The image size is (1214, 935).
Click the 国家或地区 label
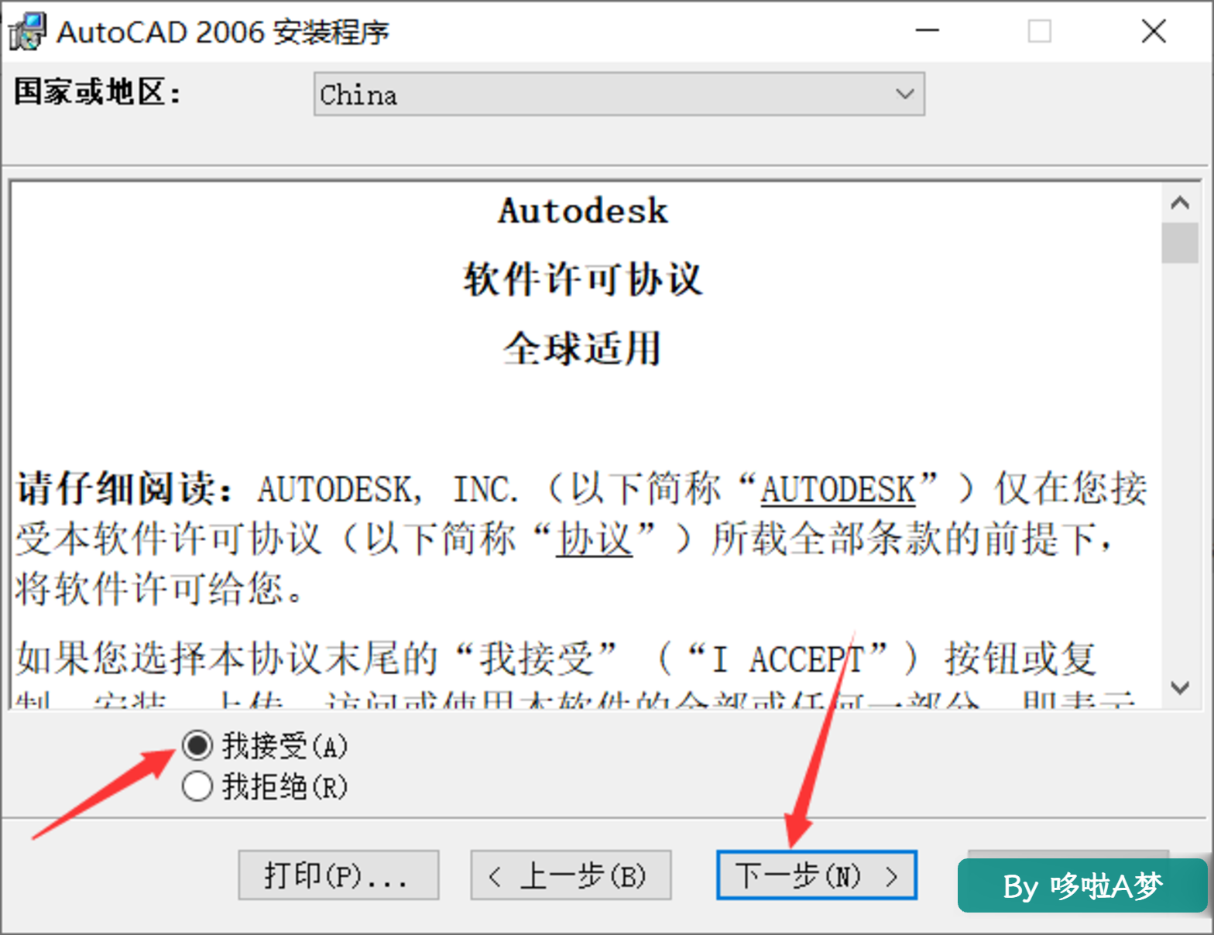point(98,92)
